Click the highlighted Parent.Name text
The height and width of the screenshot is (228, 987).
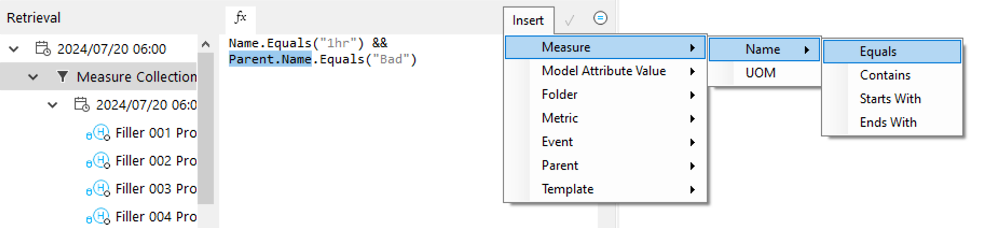[270, 59]
